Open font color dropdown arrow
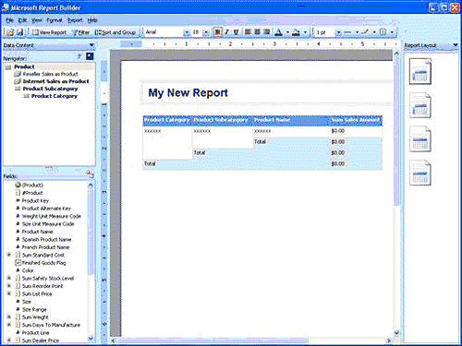462x346 pixels. click(x=287, y=32)
